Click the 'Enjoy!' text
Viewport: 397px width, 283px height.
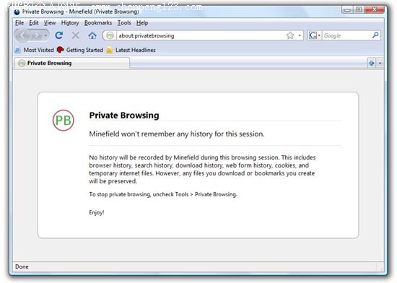(x=97, y=212)
